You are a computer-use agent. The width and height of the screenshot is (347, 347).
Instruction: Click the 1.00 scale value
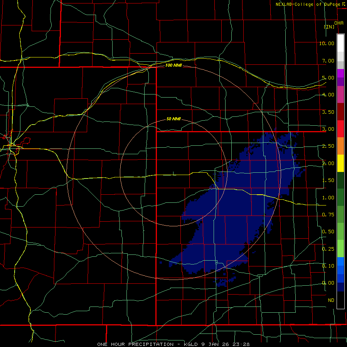coord(328,198)
